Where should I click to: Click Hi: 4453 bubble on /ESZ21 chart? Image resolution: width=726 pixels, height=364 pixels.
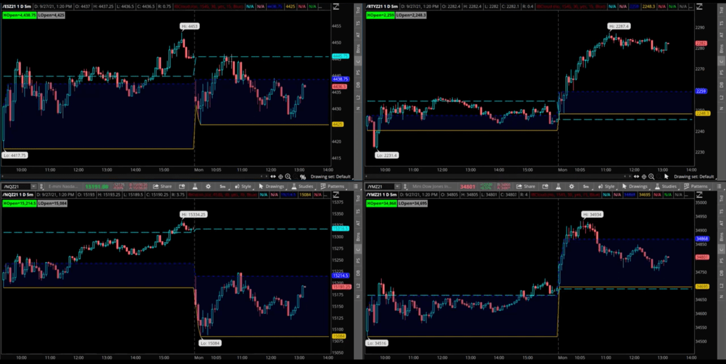190,26
